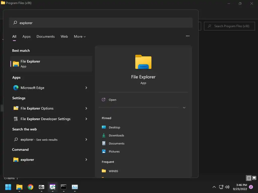This screenshot has width=258, height=193.
Task: Click 'Program Files (x86)' window title
Action: pos(19,3)
